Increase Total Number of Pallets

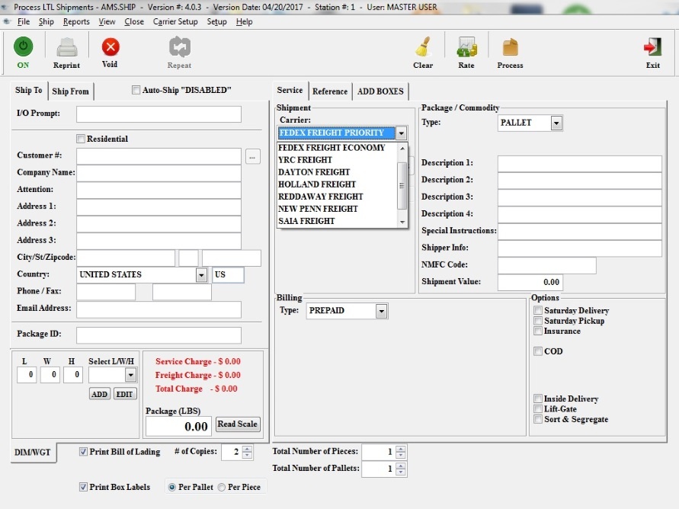tap(401, 466)
